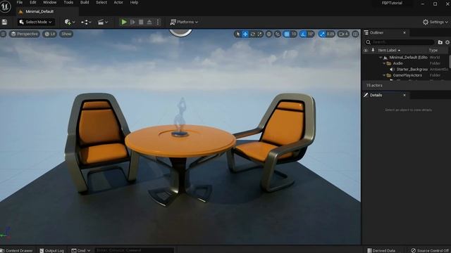Toggle scale snapping

point(322,34)
